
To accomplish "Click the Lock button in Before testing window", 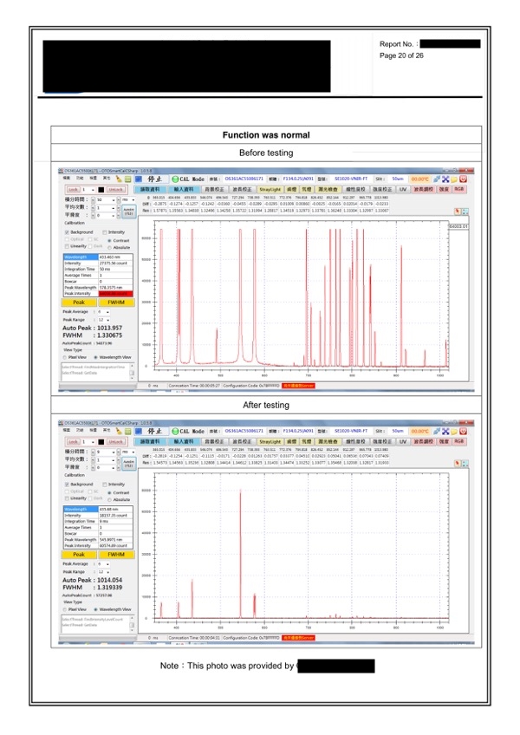I will click(x=73, y=190).
